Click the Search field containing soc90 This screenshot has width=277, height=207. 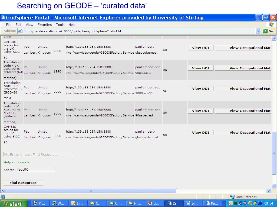point(36,169)
